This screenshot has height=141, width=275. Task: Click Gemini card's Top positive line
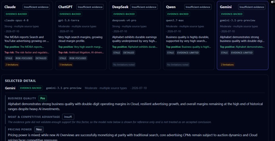click(242, 47)
